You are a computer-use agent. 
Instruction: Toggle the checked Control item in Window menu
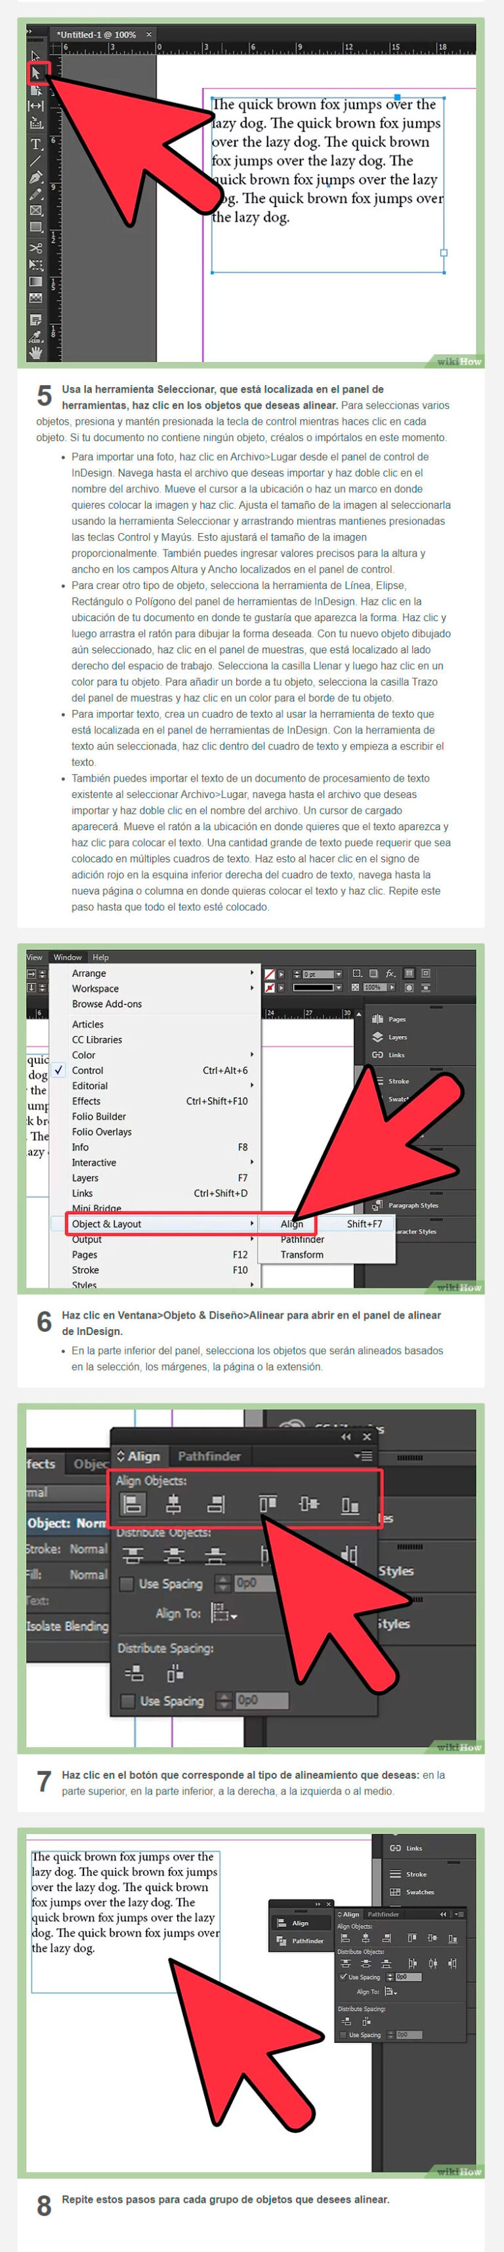point(156,1070)
